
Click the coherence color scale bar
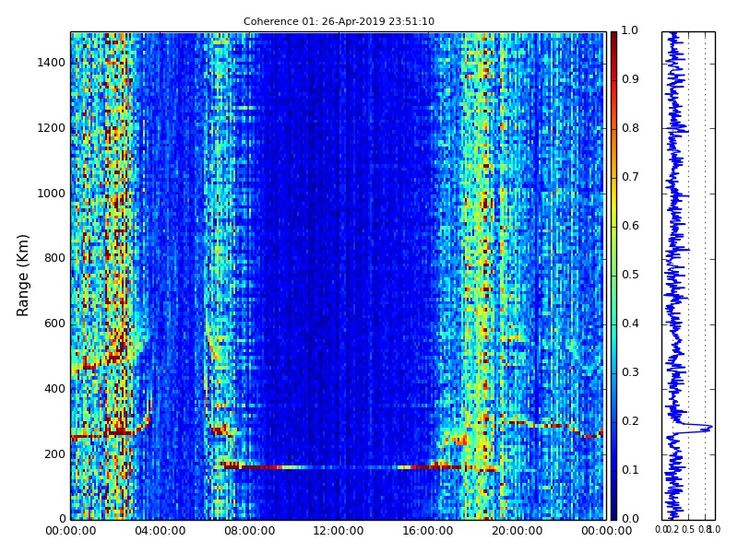click(x=613, y=276)
